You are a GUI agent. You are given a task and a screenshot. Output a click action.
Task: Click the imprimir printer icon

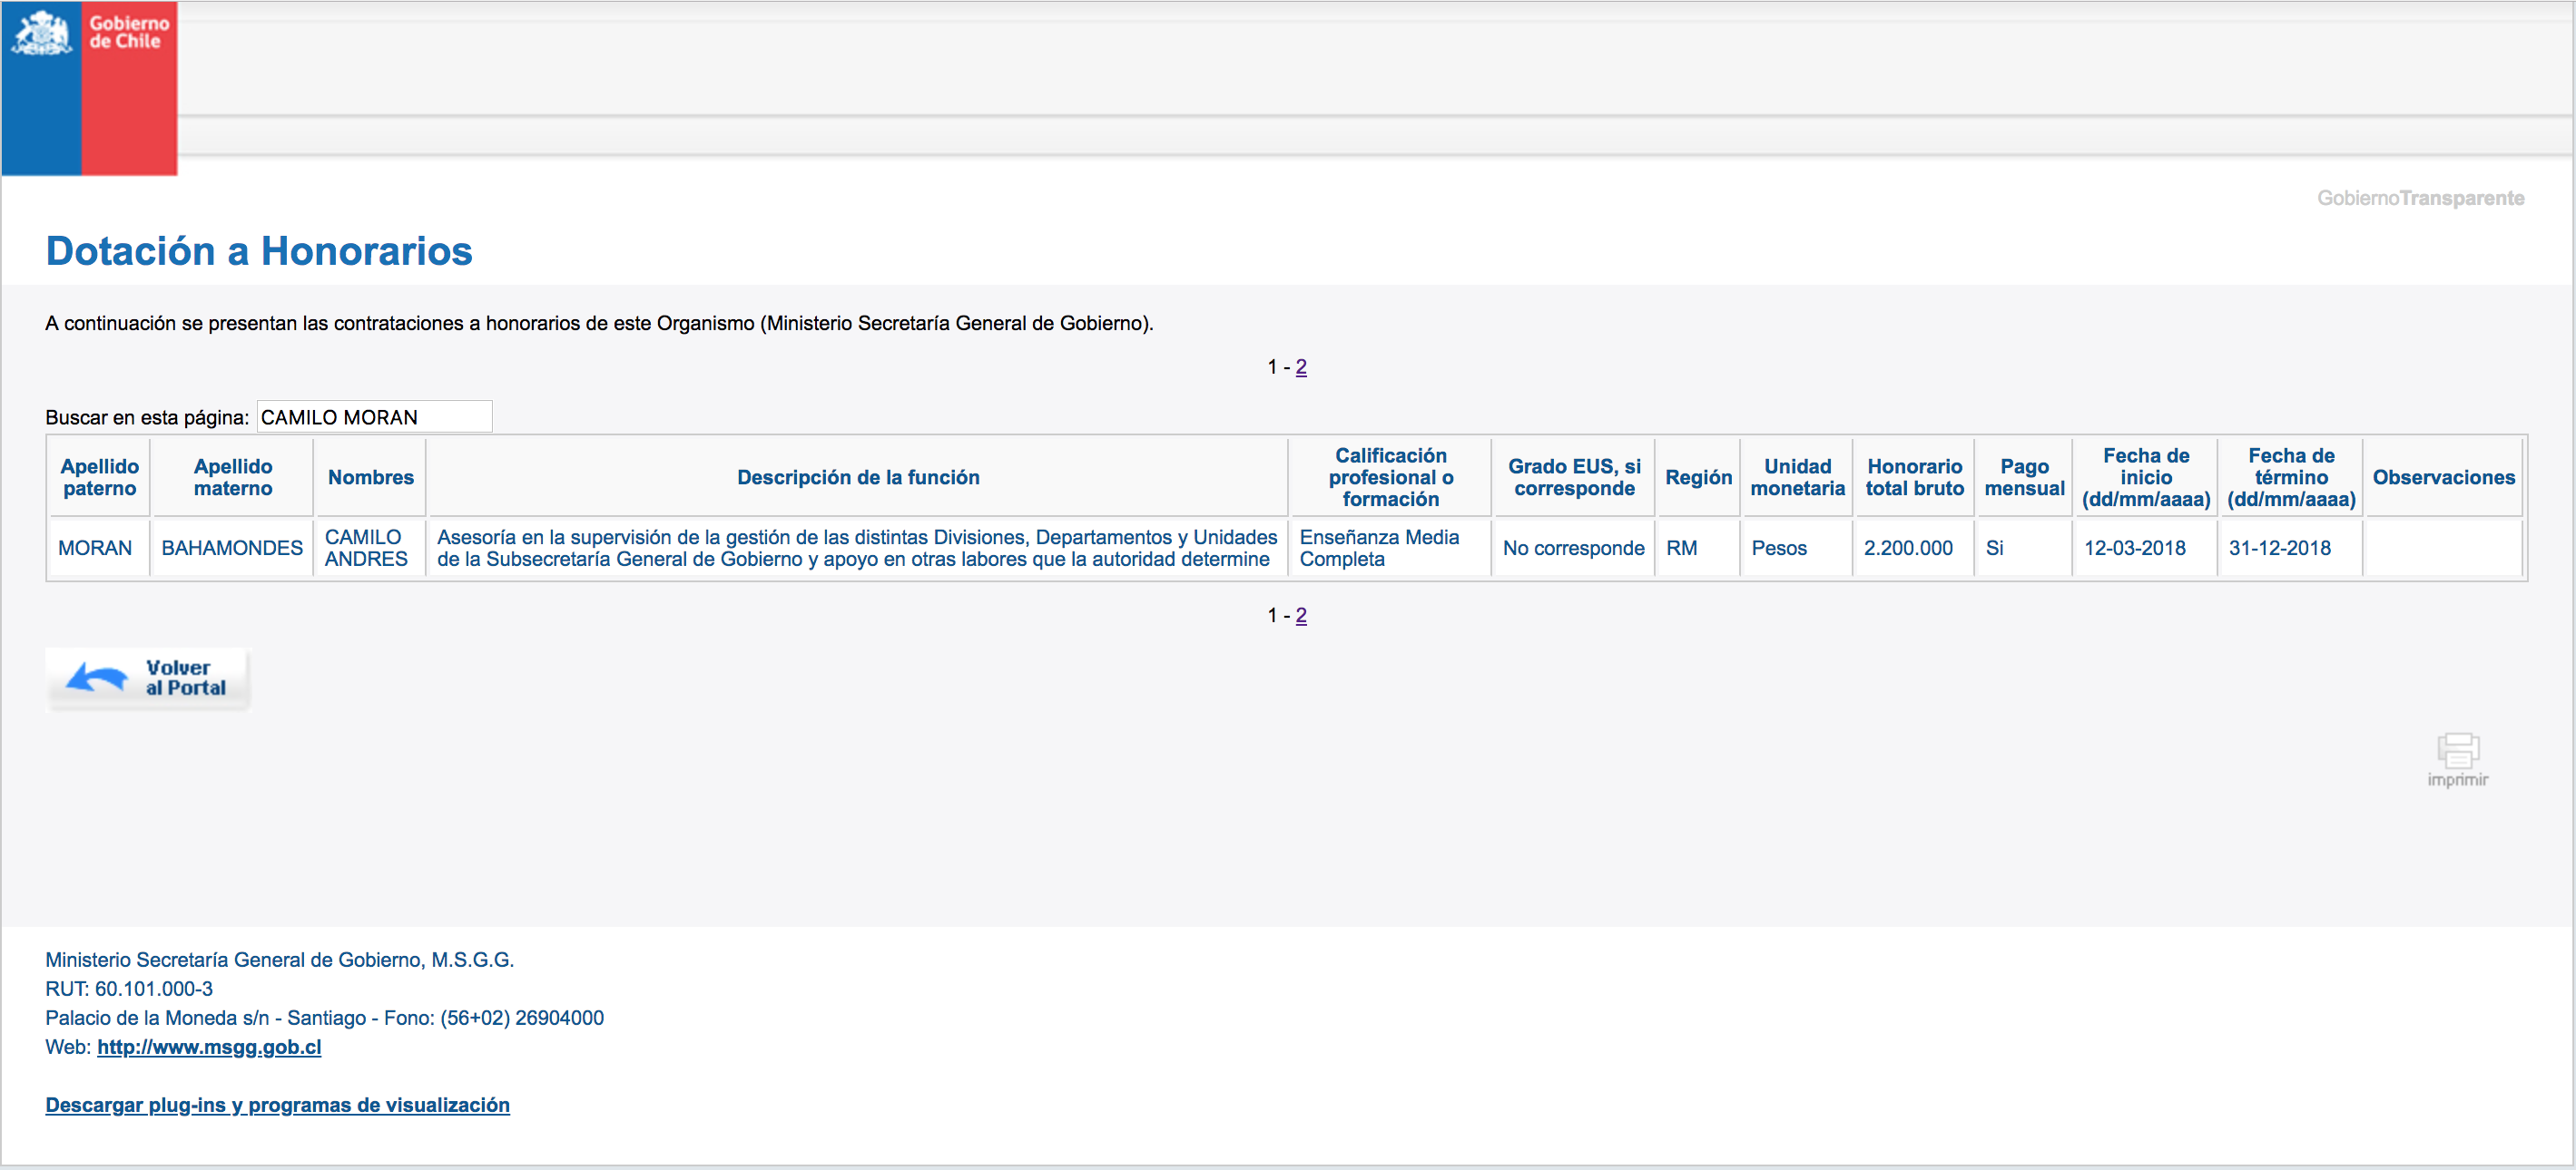2457,750
